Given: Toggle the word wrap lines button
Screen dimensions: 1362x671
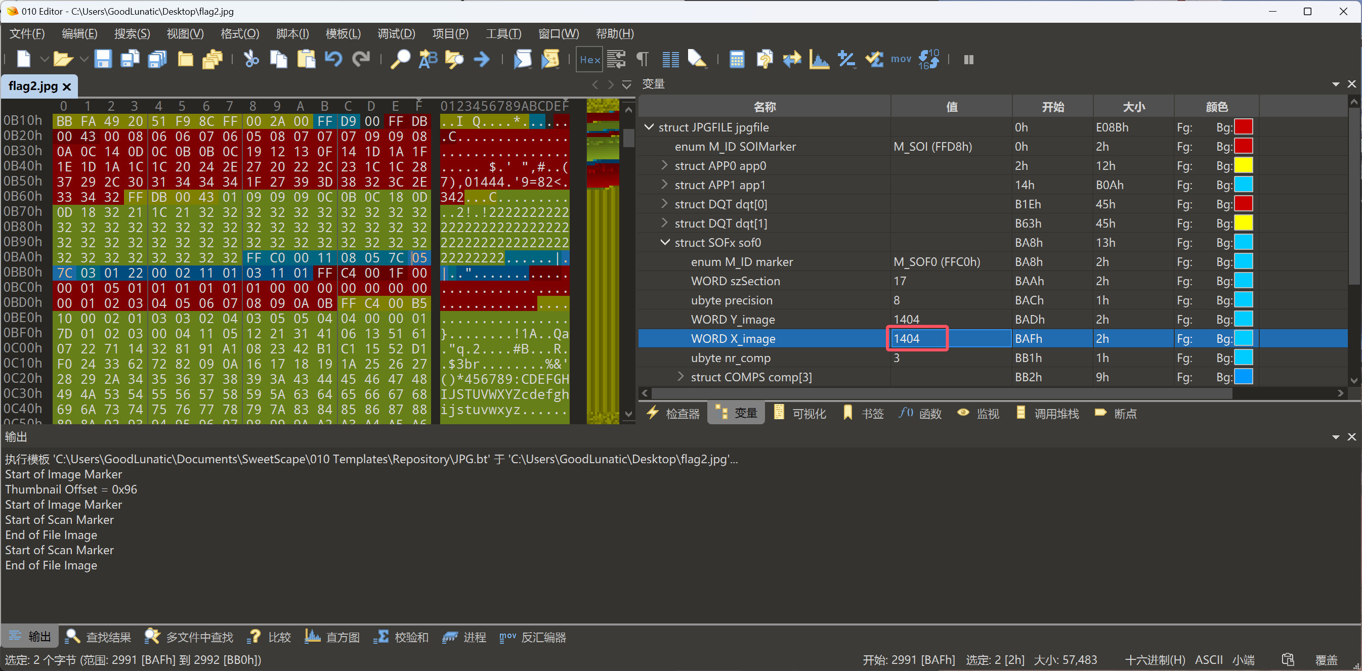Looking at the screenshot, I should tap(616, 59).
